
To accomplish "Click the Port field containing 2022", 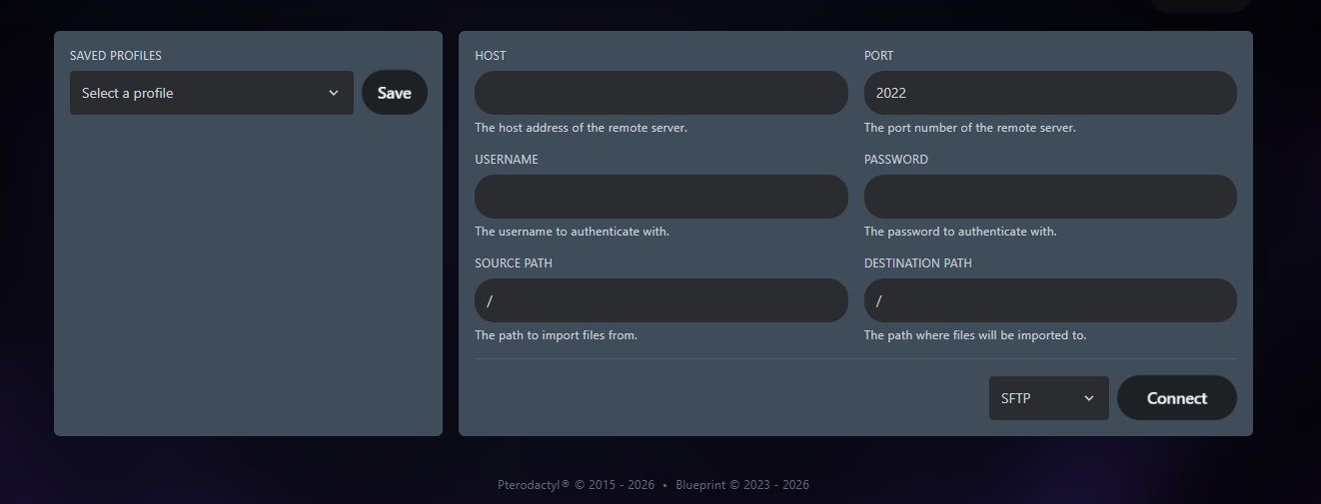I will tap(1049, 93).
